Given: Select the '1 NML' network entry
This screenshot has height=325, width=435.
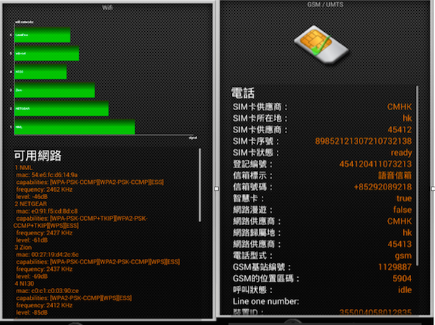Looking at the screenshot, I should (24, 168).
